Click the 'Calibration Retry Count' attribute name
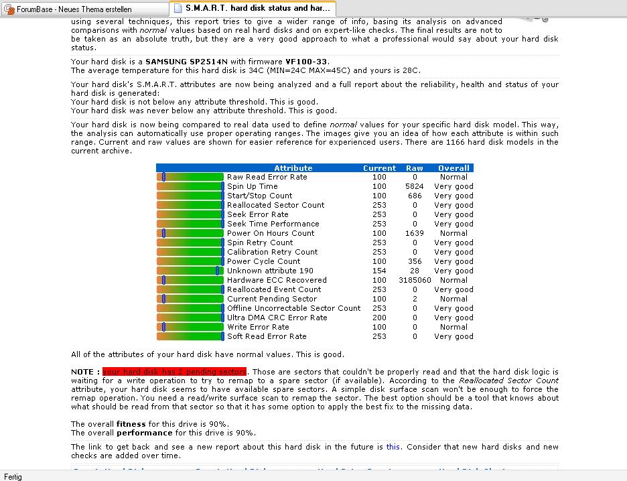 point(273,252)
